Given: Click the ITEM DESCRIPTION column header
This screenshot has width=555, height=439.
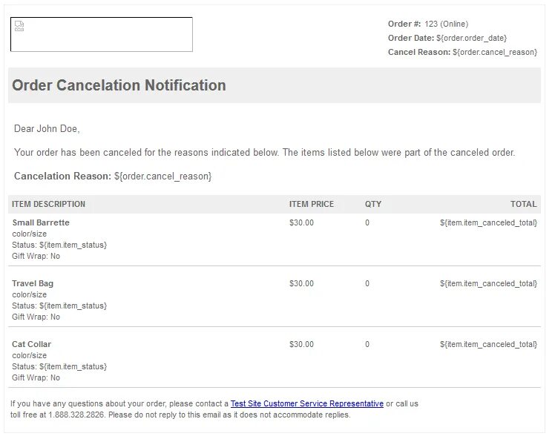Looking at the screenshot, I should [x=49, y=204].
